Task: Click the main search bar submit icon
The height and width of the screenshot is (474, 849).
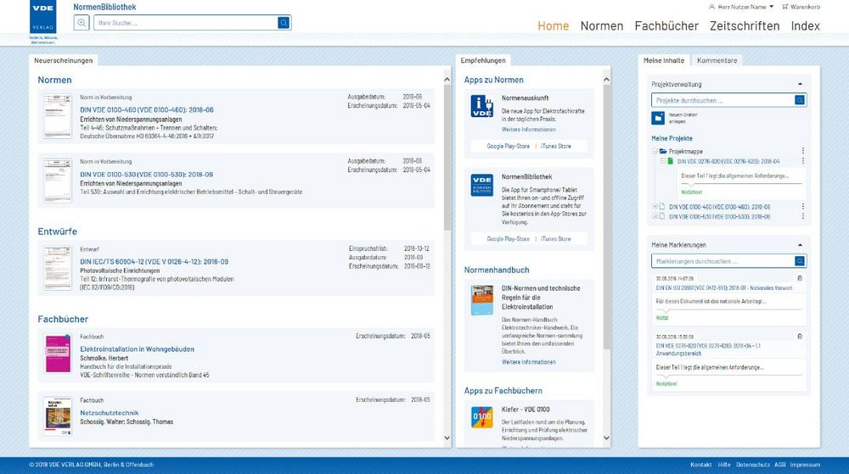Action: [x=284, y=23]
